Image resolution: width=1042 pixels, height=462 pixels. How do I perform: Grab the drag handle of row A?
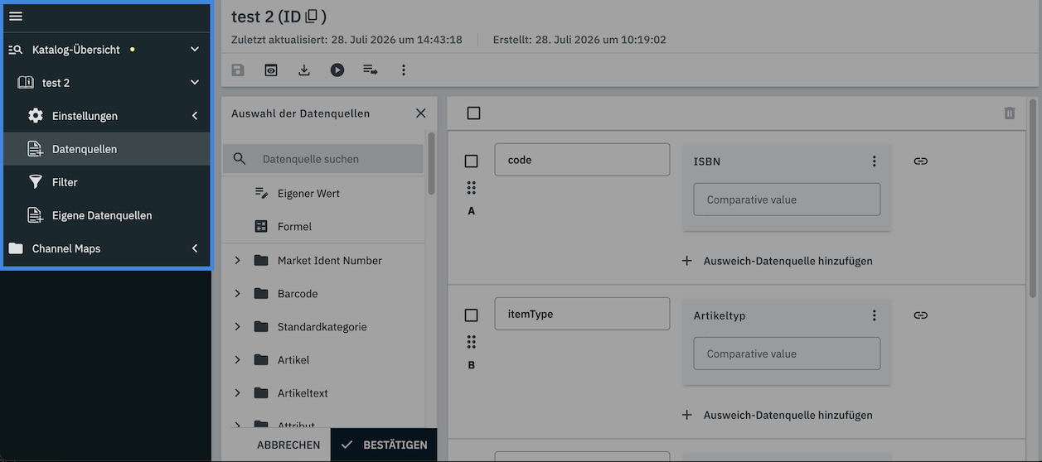tap(471, 188)
